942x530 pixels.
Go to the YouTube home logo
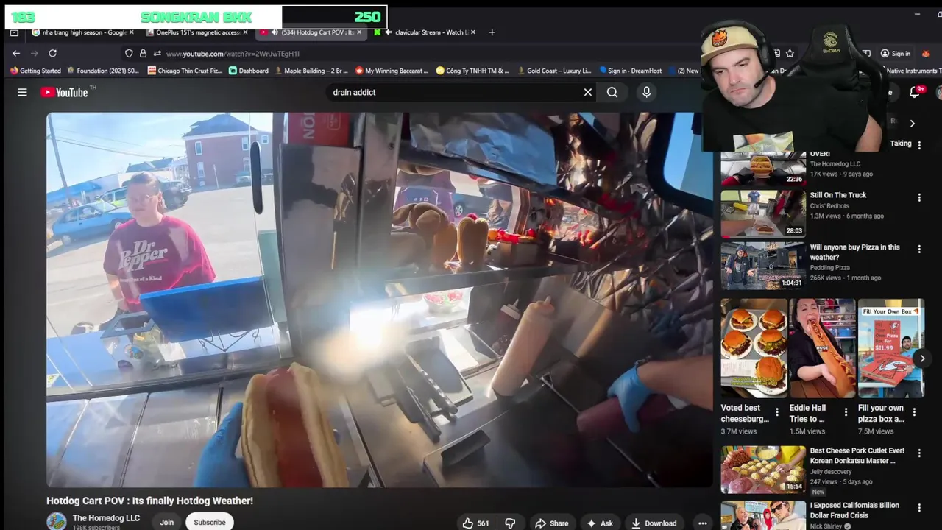64,92
